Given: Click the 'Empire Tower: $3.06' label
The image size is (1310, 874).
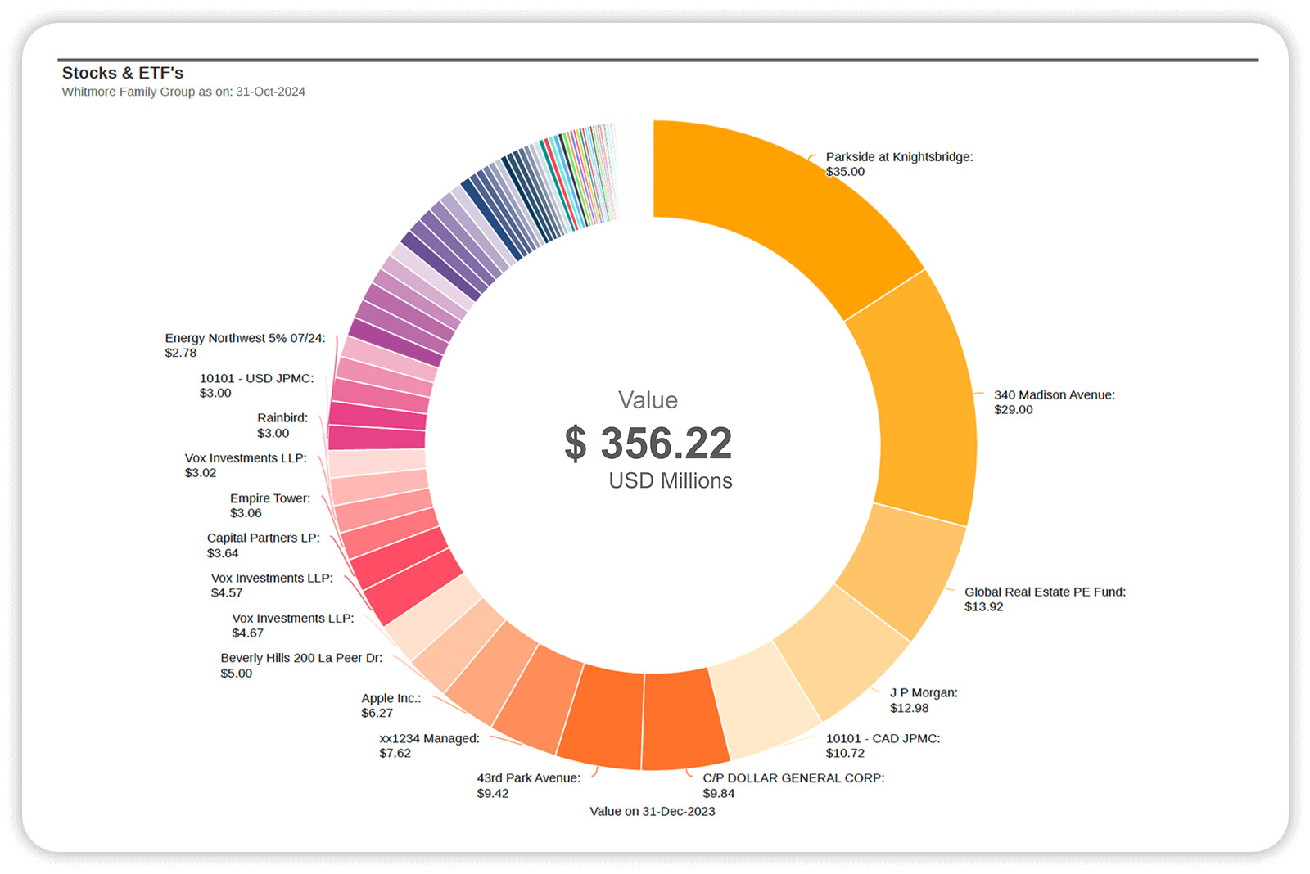Looking at the screenshot, I should (270, 506).
